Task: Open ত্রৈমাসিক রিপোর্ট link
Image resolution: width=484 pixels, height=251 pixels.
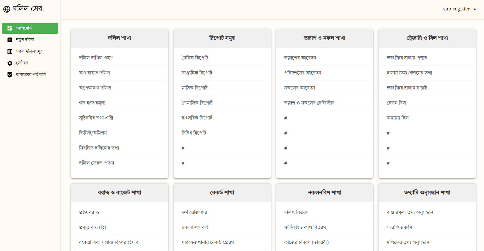Action: [x=197, y=103]
